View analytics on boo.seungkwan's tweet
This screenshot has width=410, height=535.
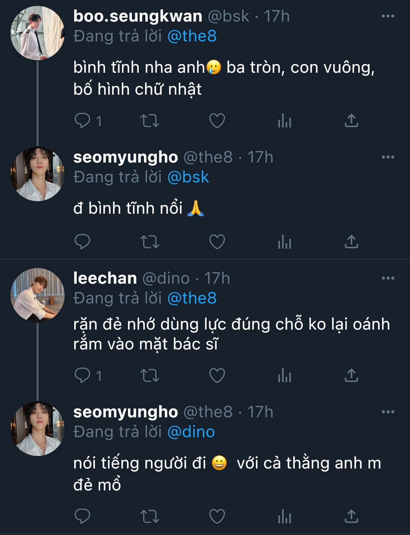pyautogui.click(x=284, y=121)
